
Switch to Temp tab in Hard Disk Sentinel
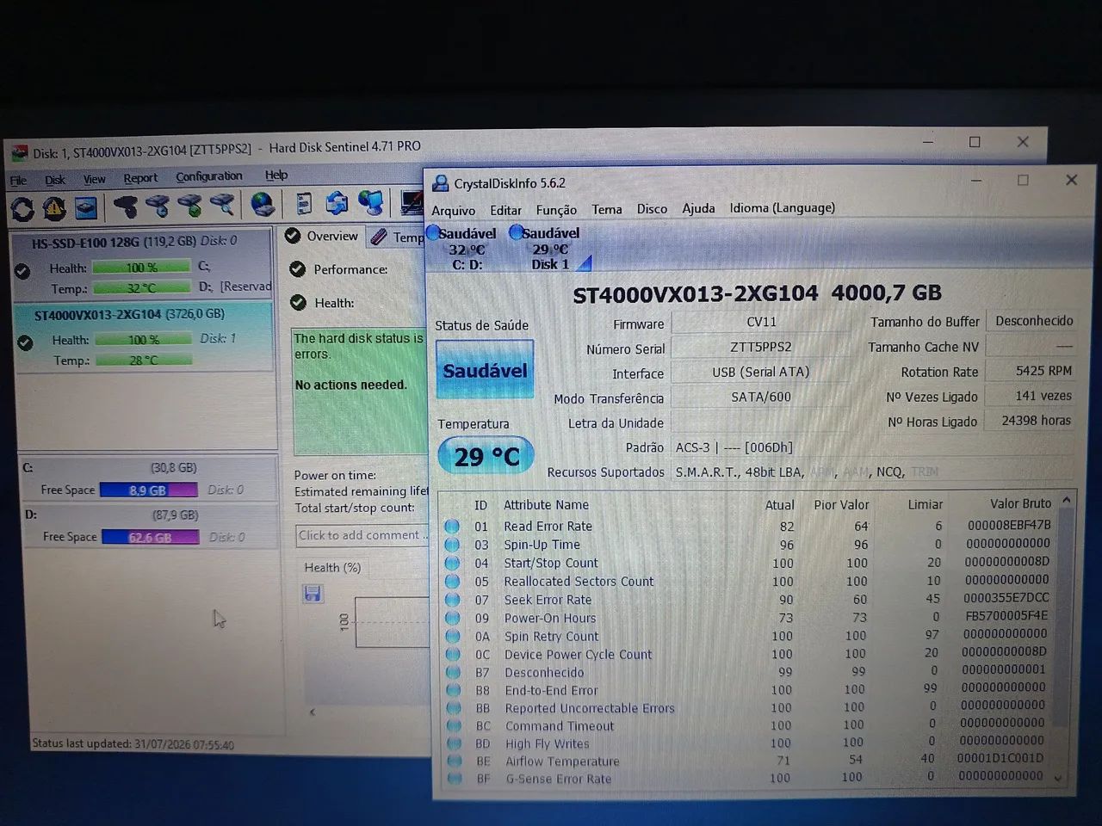tap(398, 237)
